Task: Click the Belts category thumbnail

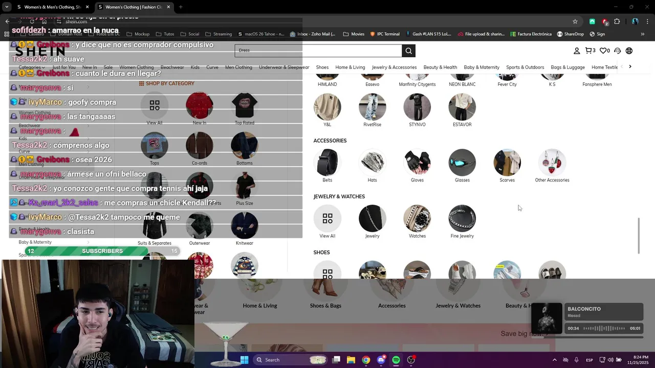Action: [x=327, y=163]
